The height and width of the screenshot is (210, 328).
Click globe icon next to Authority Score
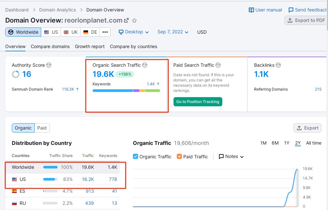[49, 65]
